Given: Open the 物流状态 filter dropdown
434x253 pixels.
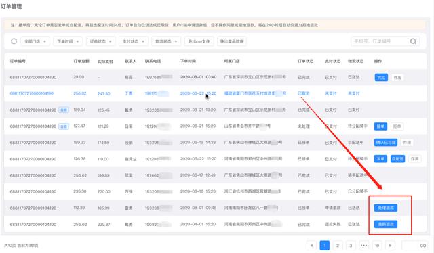Looking at the screenshot, I should point(166,41).
